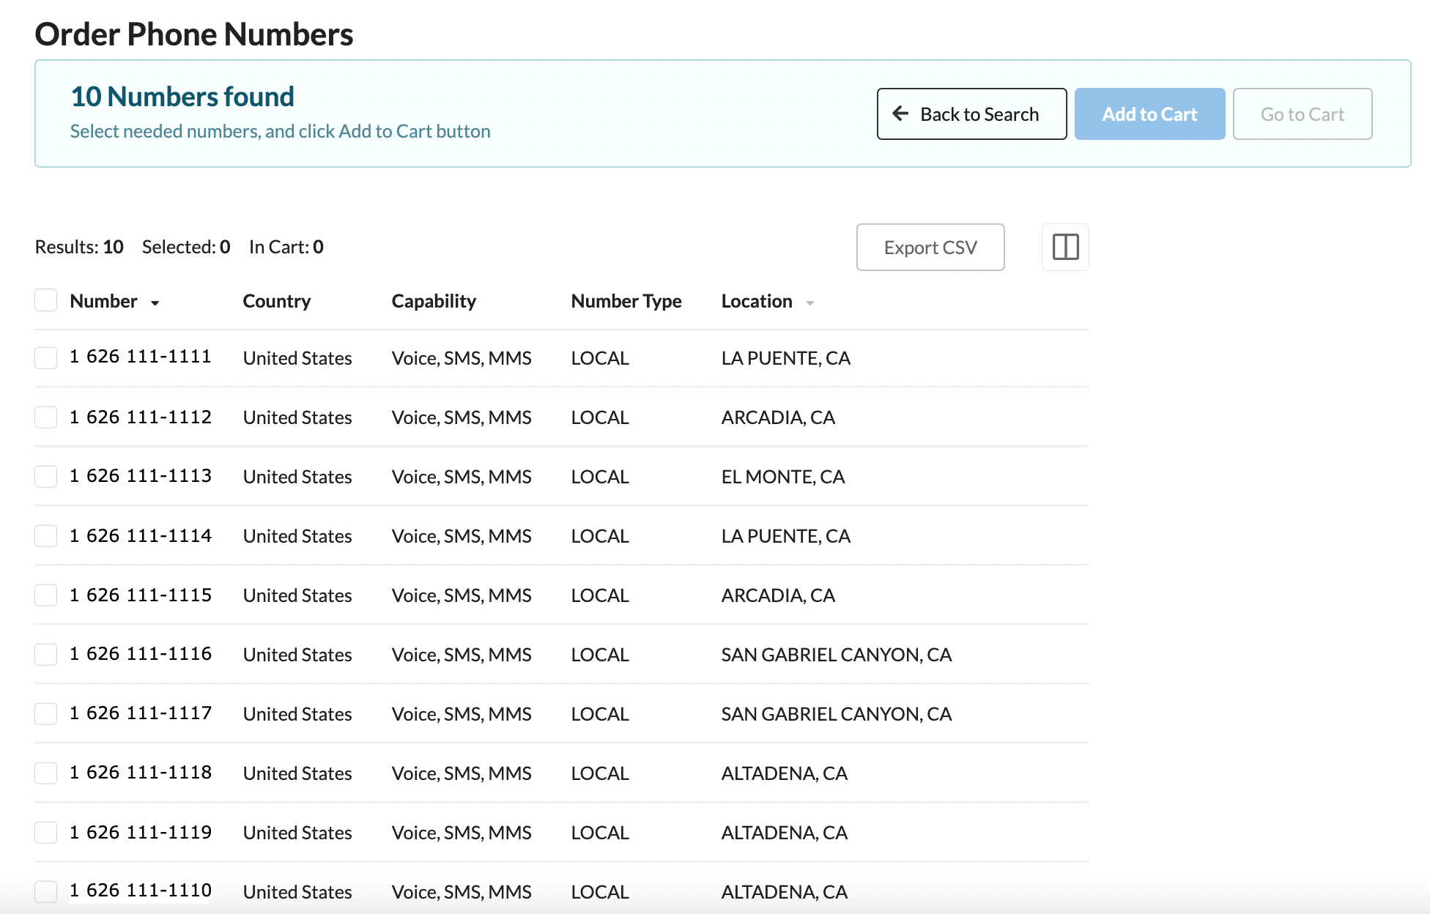The width and height of the screenshot is (1430, 914).
Task: Click ARCADIA, CA in the 111-1112 row
Action: 778,417
